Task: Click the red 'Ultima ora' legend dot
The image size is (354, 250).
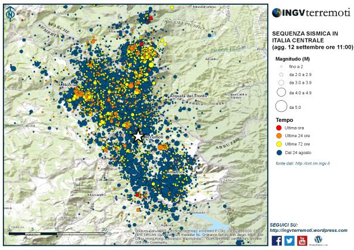Action: (279, 128)
